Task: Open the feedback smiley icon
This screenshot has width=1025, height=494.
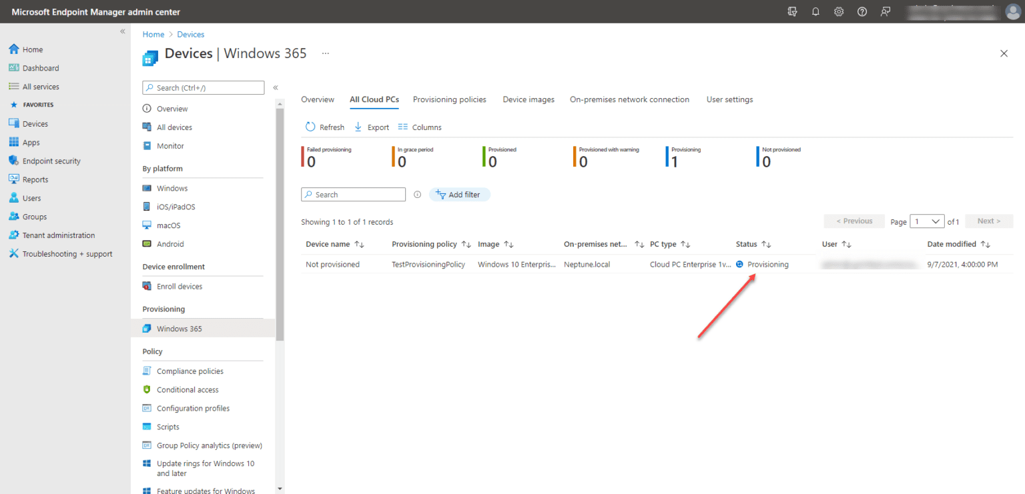Action: (x=885, y=11)
